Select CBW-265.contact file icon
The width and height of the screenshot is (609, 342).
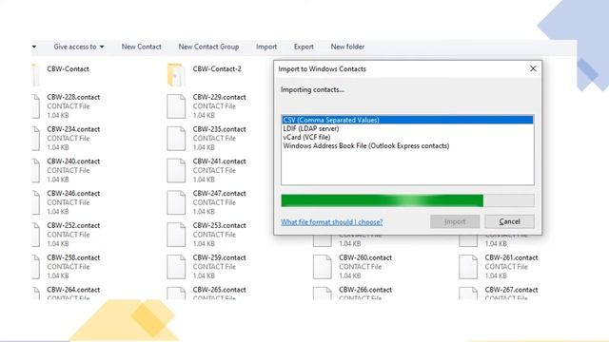176,294
